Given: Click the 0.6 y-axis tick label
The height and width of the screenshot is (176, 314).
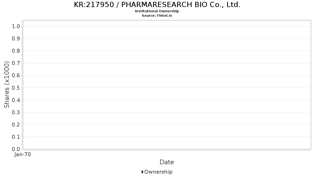Looking at the screenshot, I should pyautogui.click(x=16, y=75).
